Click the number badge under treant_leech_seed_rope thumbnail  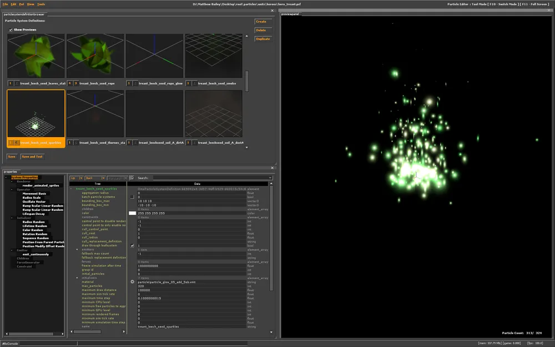tap(70, 83)
